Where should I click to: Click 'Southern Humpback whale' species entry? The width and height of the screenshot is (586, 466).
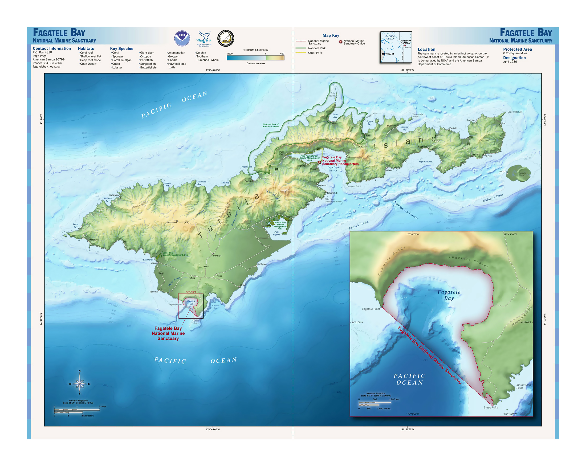coord(207,58)
